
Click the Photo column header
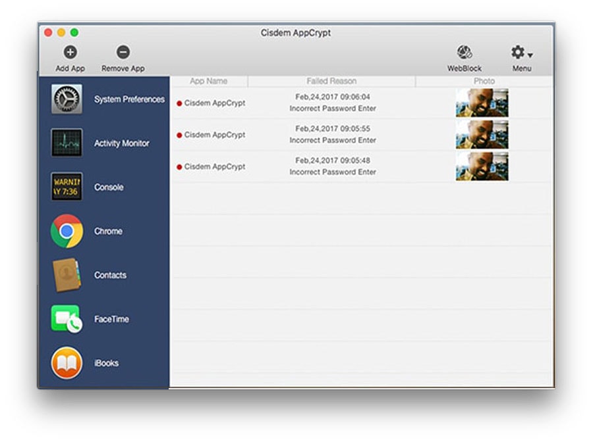(484, 81)
